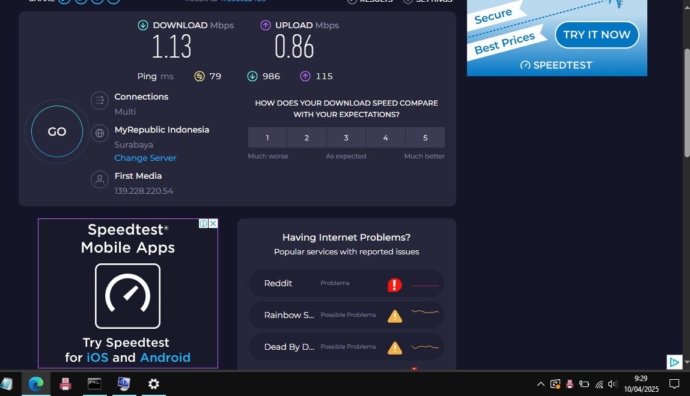Click the volume speaker tray icon
Image resolution: width=690 pixels, height=396 pixels.
[612, 384]
